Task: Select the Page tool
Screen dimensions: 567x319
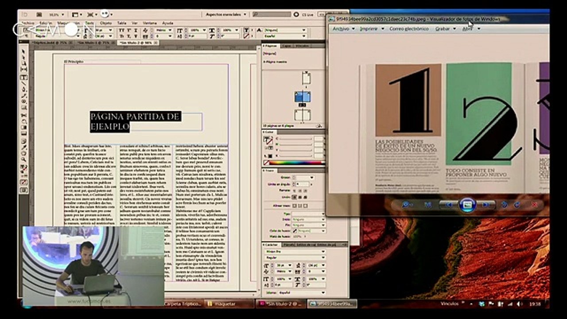Action: (23, 63)
